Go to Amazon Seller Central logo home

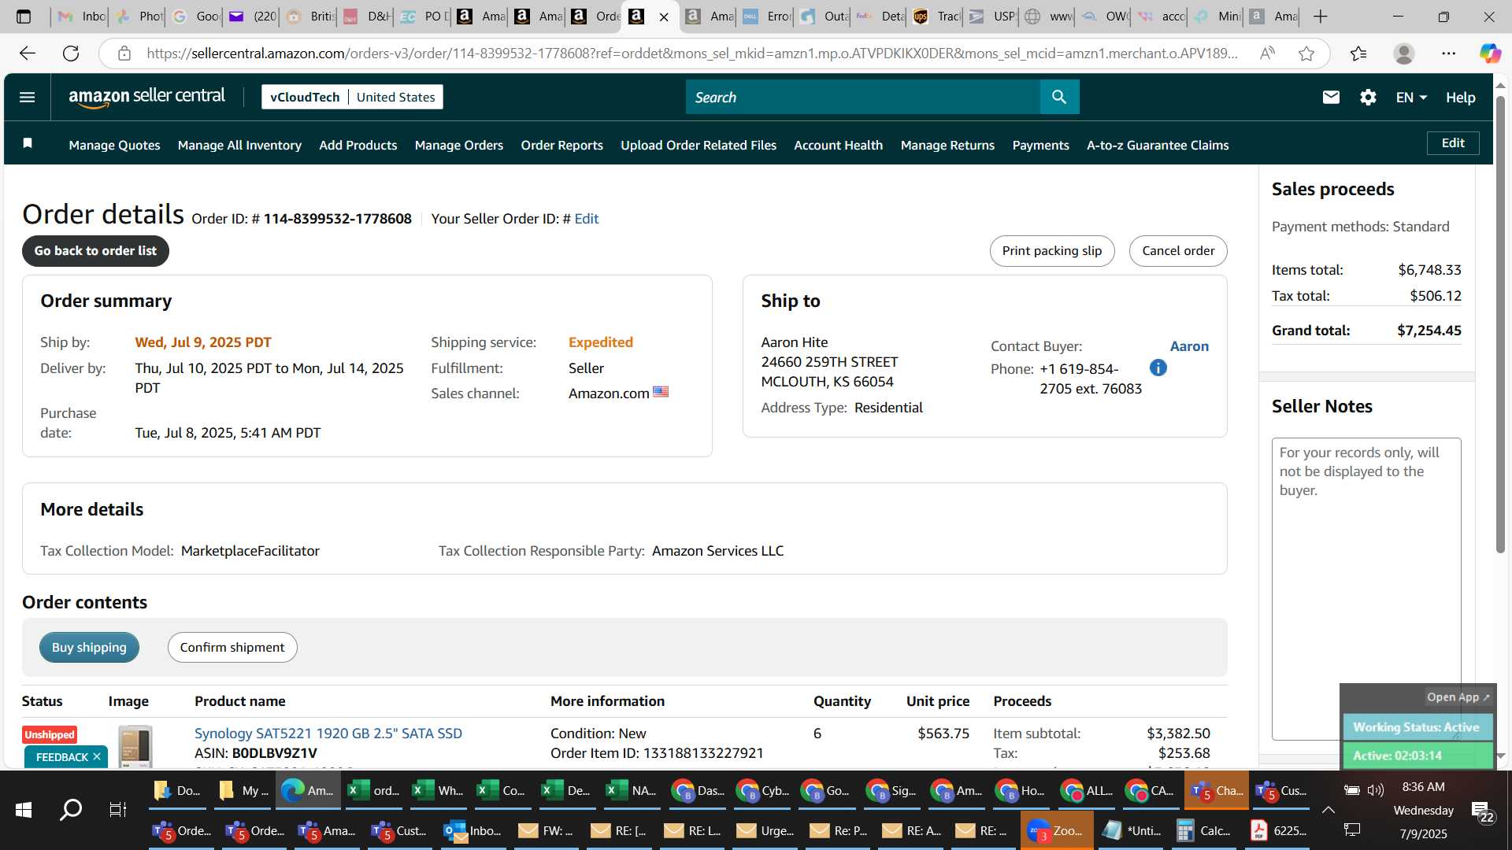(146, 97)
